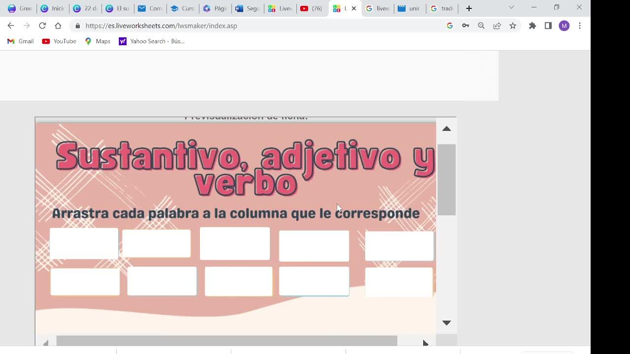The width and height of the screenshot is (630, 354).
Task: Open the share page icon
Action: (497, 26)
